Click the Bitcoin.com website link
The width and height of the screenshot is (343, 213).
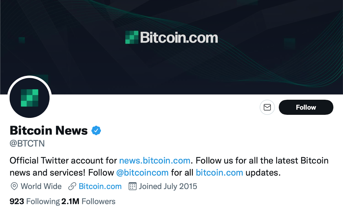[100, 186]
